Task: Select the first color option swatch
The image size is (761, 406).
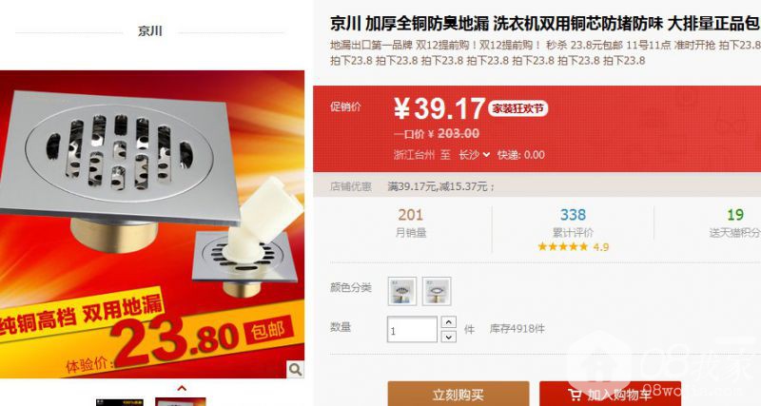Action: click(401, 291)
